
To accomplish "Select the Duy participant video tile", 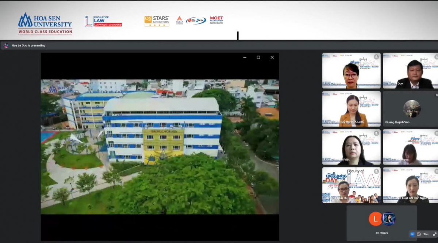I will (410, 71).
